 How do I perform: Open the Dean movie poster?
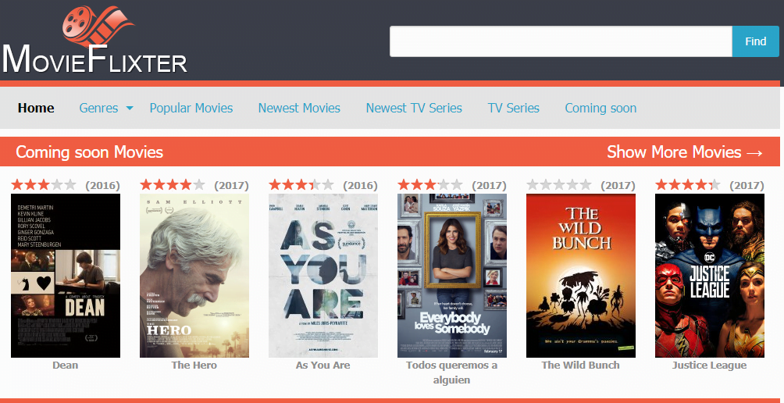point(66,276)
